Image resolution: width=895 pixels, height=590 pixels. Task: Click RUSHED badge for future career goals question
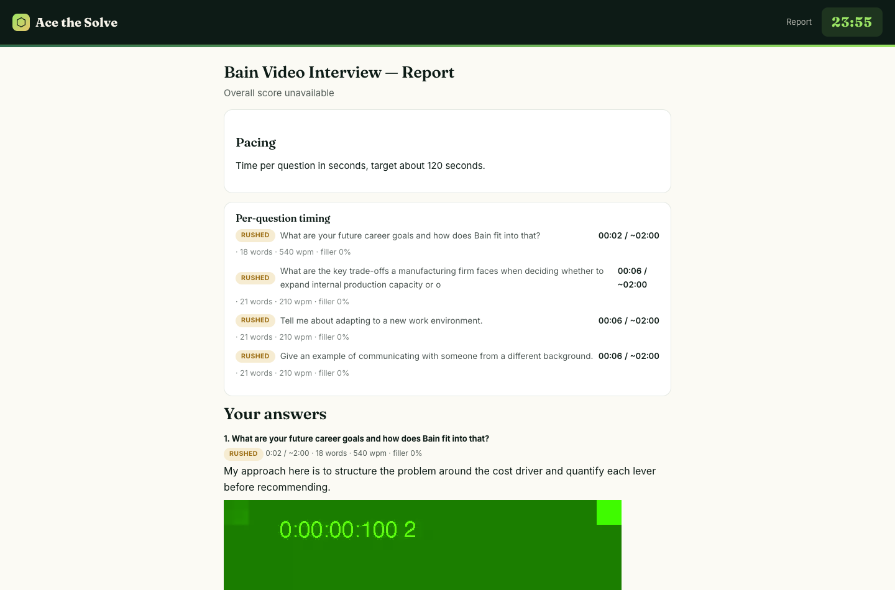pos(255,235)
